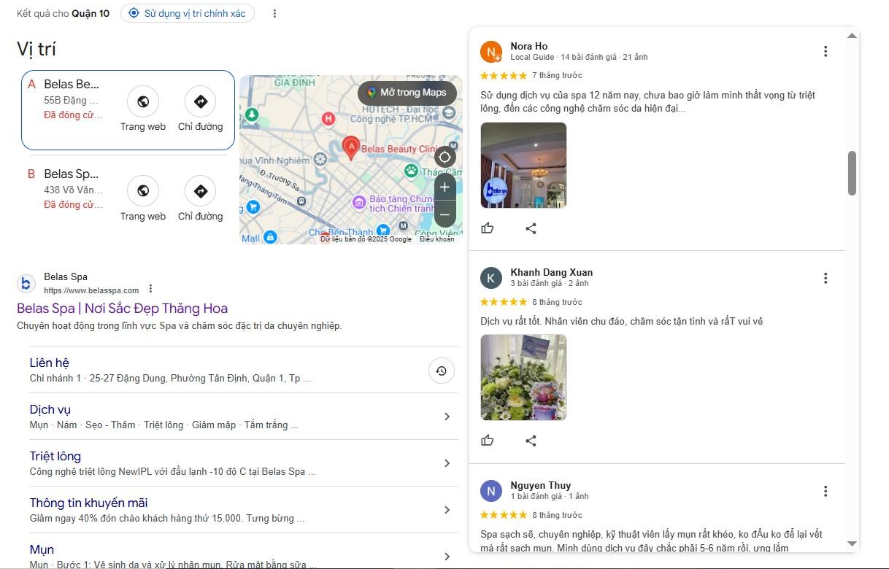The image size is (889, 569).
Task: Share Nora Ho's review
Action: tap(531, 228)
